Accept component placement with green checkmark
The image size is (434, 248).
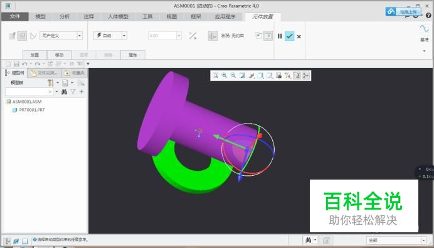click(289, 36)
